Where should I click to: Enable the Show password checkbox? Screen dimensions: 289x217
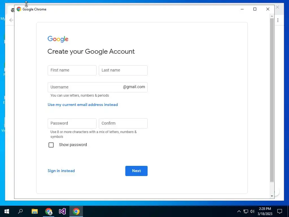coord(51,145)
